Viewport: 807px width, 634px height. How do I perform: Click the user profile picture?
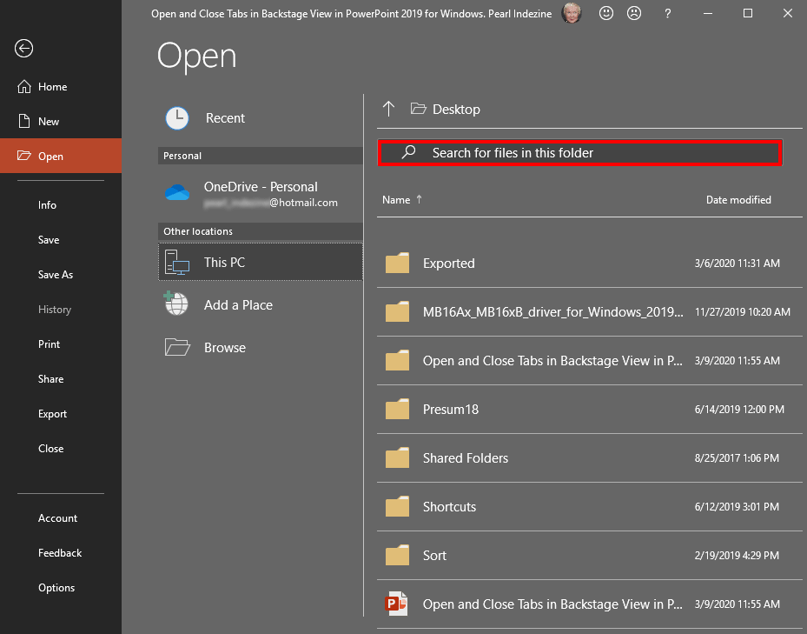click(x=572, y=14)
